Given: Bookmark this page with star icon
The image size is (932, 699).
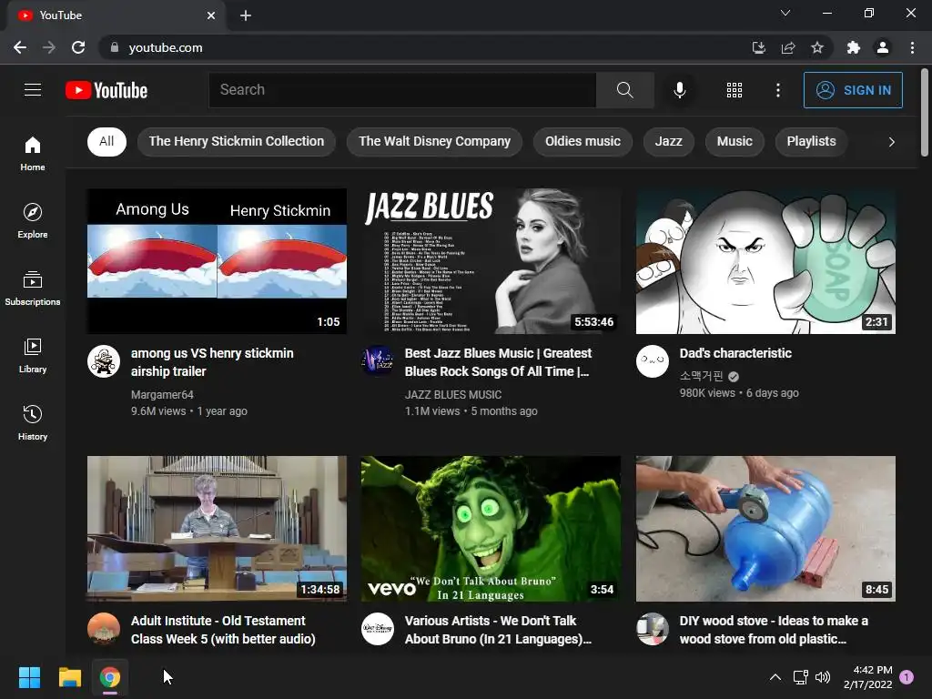Looking at the screenshot, I should pos(817,47).
